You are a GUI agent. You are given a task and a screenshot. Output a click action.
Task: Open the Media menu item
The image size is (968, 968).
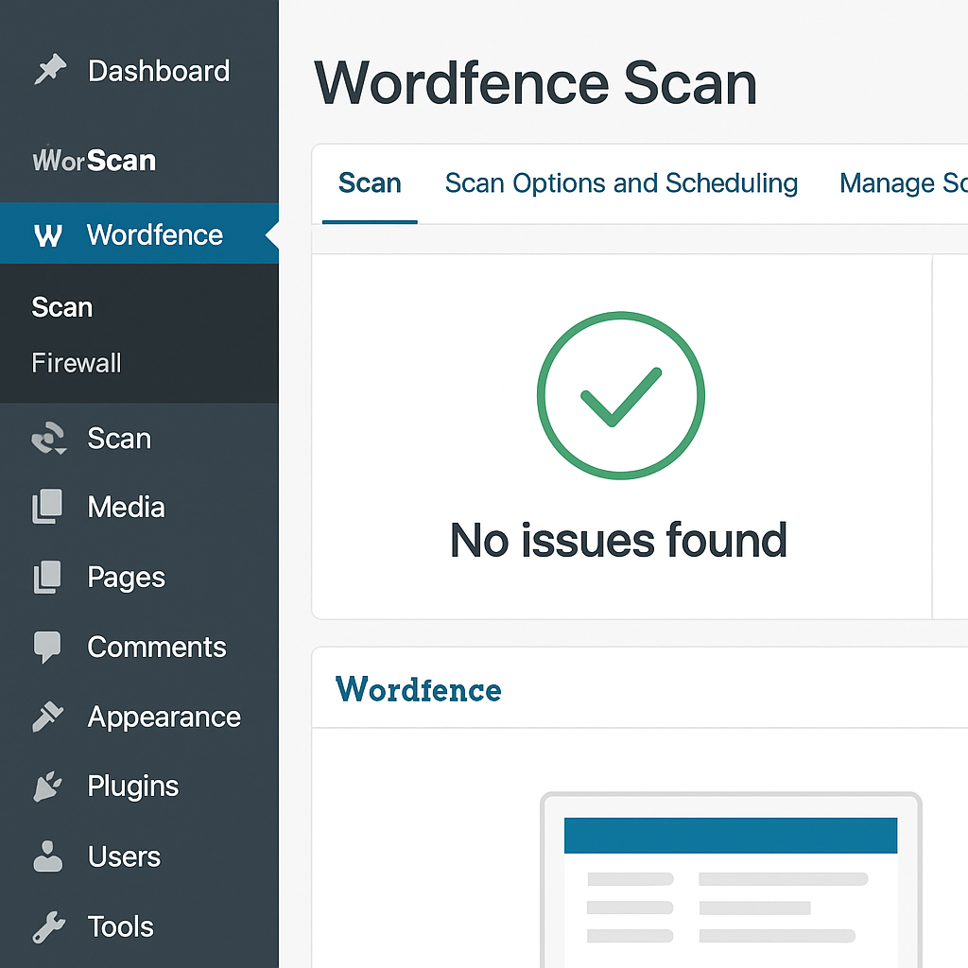tap(126, 507)
